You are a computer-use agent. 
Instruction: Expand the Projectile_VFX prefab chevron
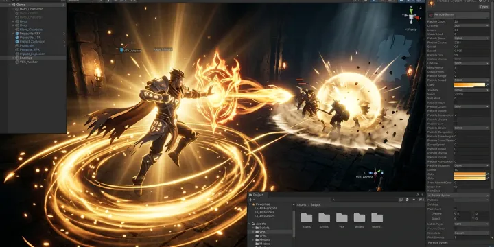64,34
